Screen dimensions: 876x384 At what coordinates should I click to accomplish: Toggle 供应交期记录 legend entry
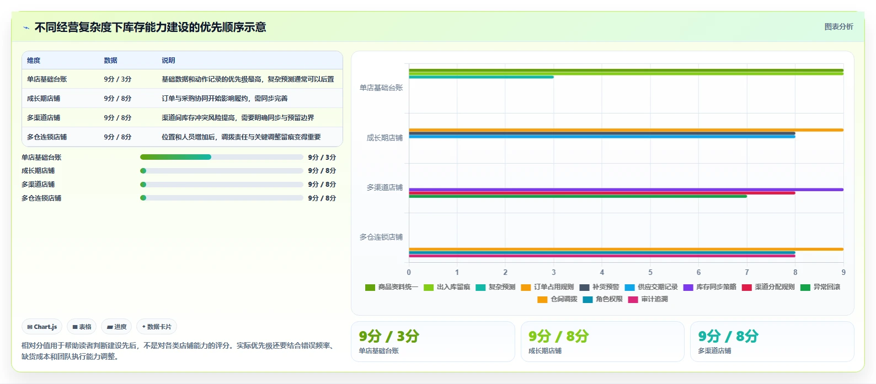click(651, 287)
